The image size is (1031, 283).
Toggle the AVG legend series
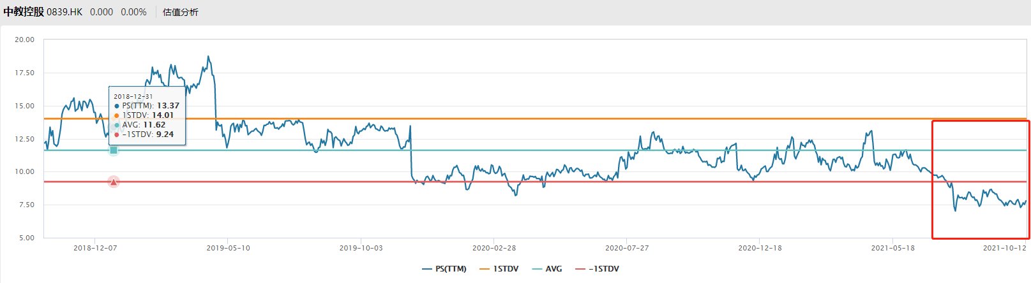[547, 269]
